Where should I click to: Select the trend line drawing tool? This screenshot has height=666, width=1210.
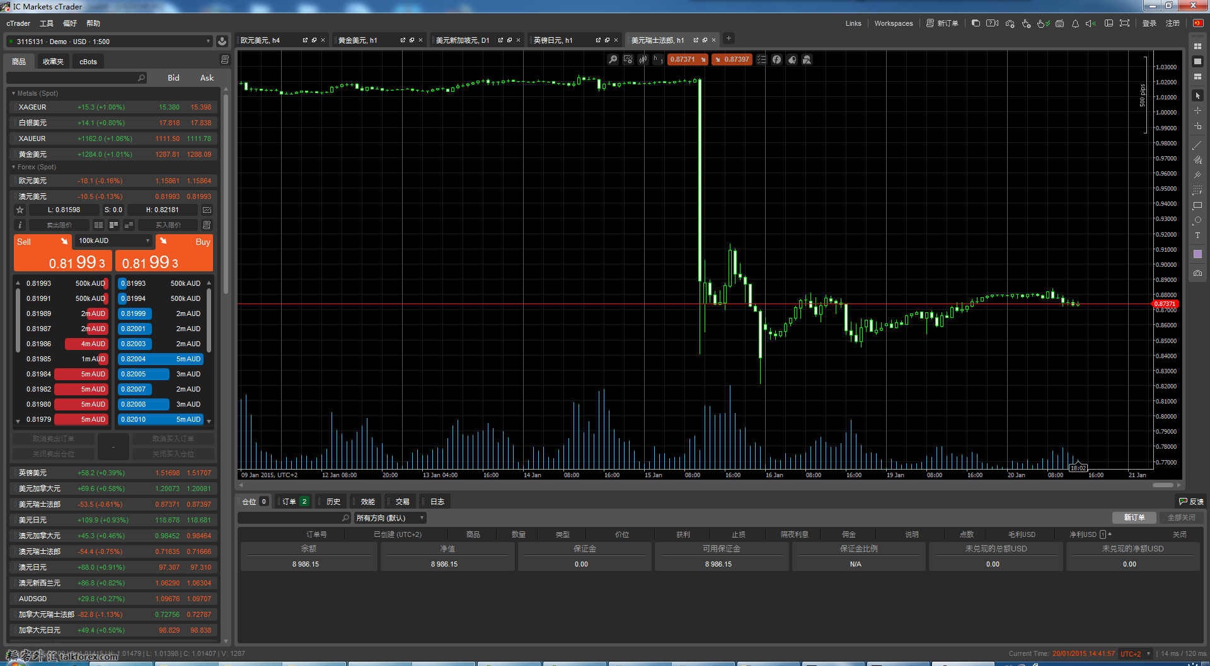point(1197,145)
